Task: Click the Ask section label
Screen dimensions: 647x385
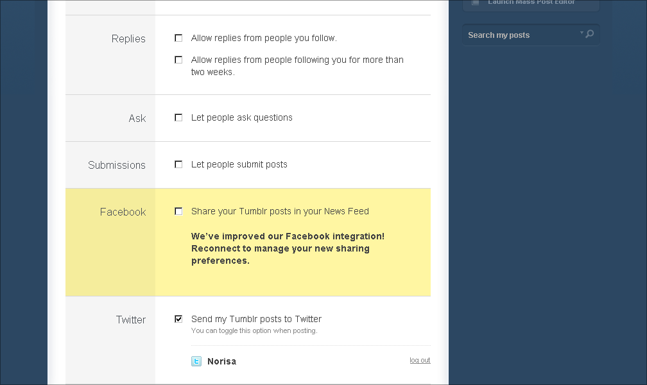Action: point(137,119)
